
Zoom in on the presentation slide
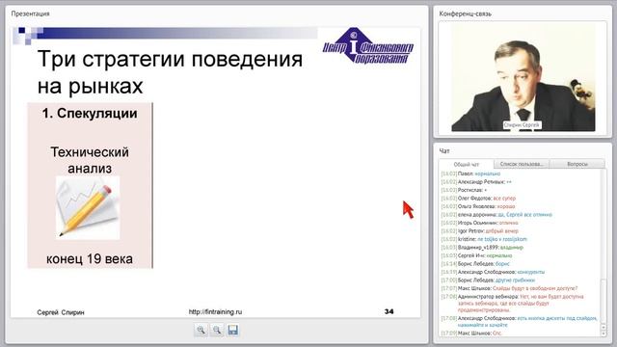tap(201, 330)
